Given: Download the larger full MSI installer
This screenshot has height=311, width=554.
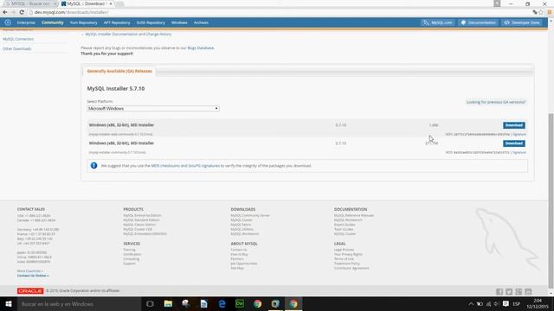Looking at the screenshot, I should click(x=513, y=143).
